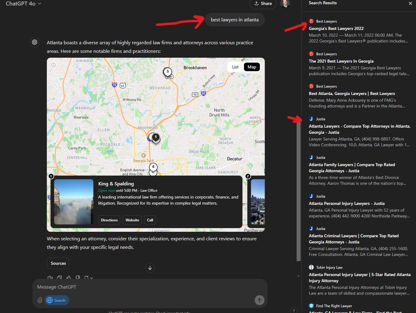Attach a file with the paperclip icon

pyautogui.click(x=40, y=300)
